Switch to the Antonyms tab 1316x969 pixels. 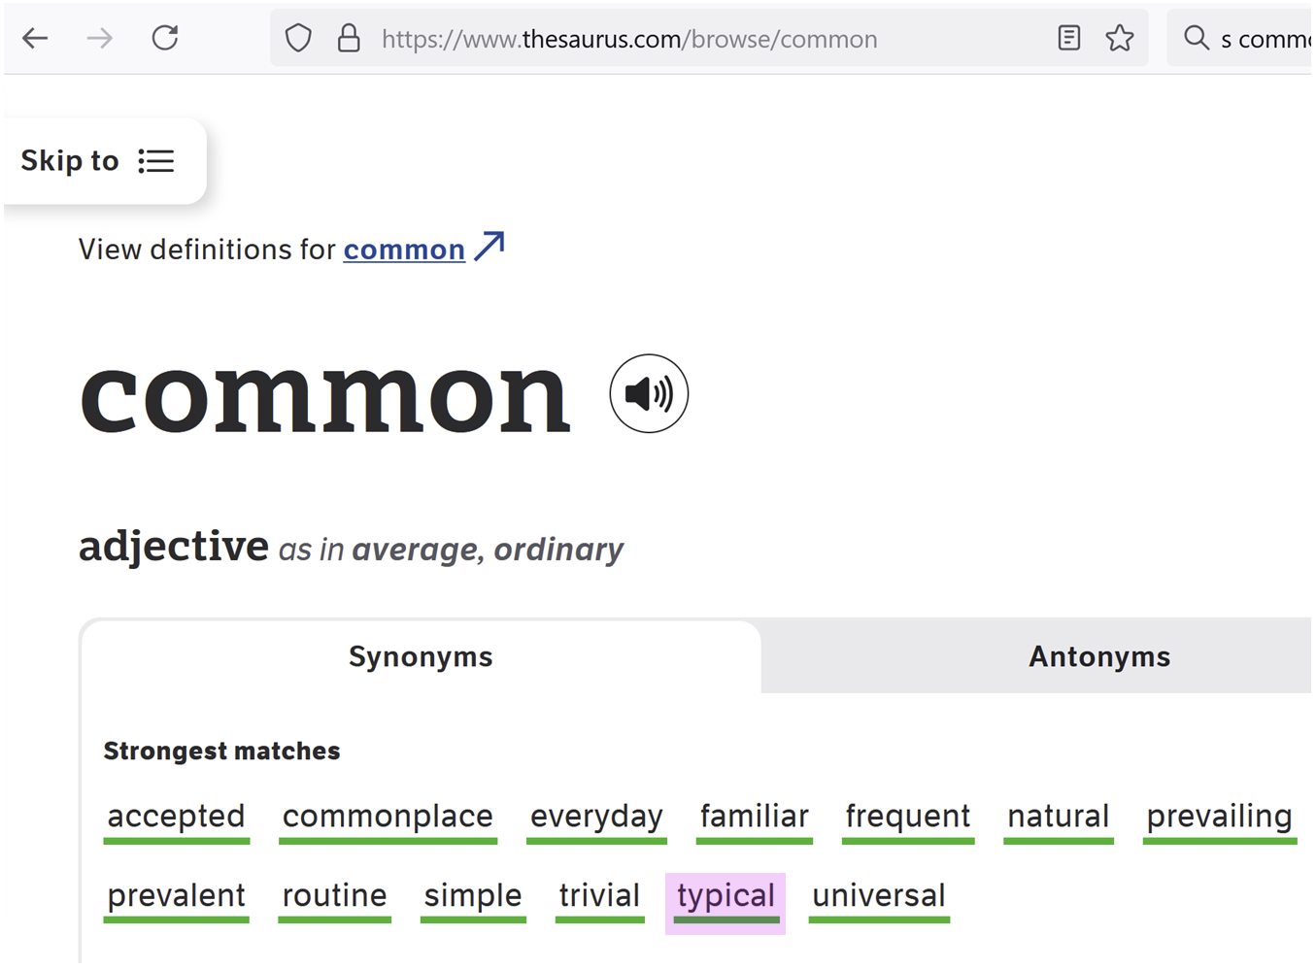tap(1098, 657)
